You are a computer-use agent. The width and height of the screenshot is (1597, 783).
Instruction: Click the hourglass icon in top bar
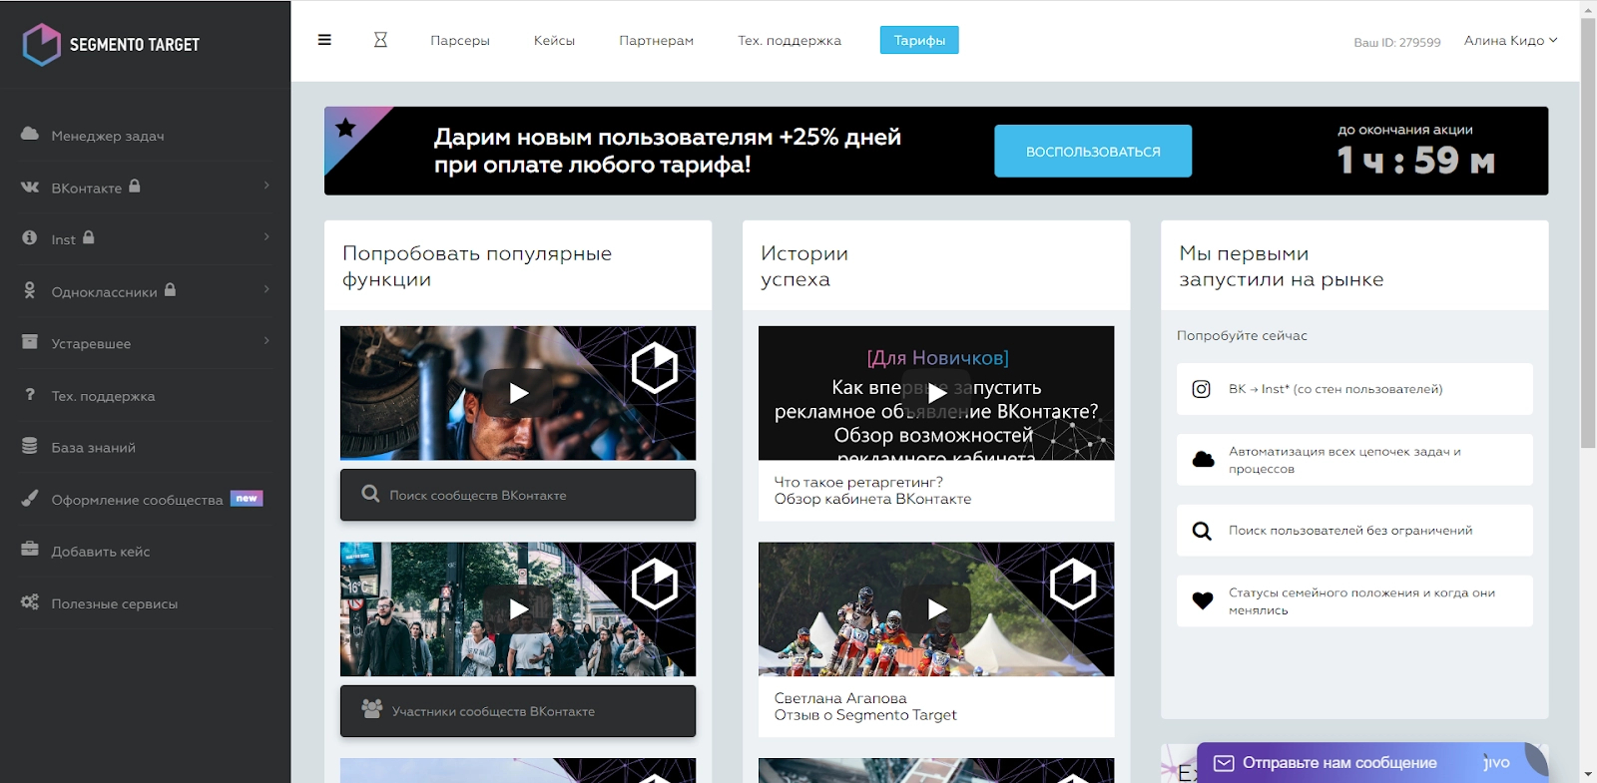(380, 40)
